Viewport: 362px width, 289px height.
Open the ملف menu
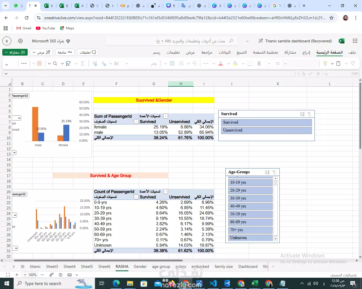(352, 52)
